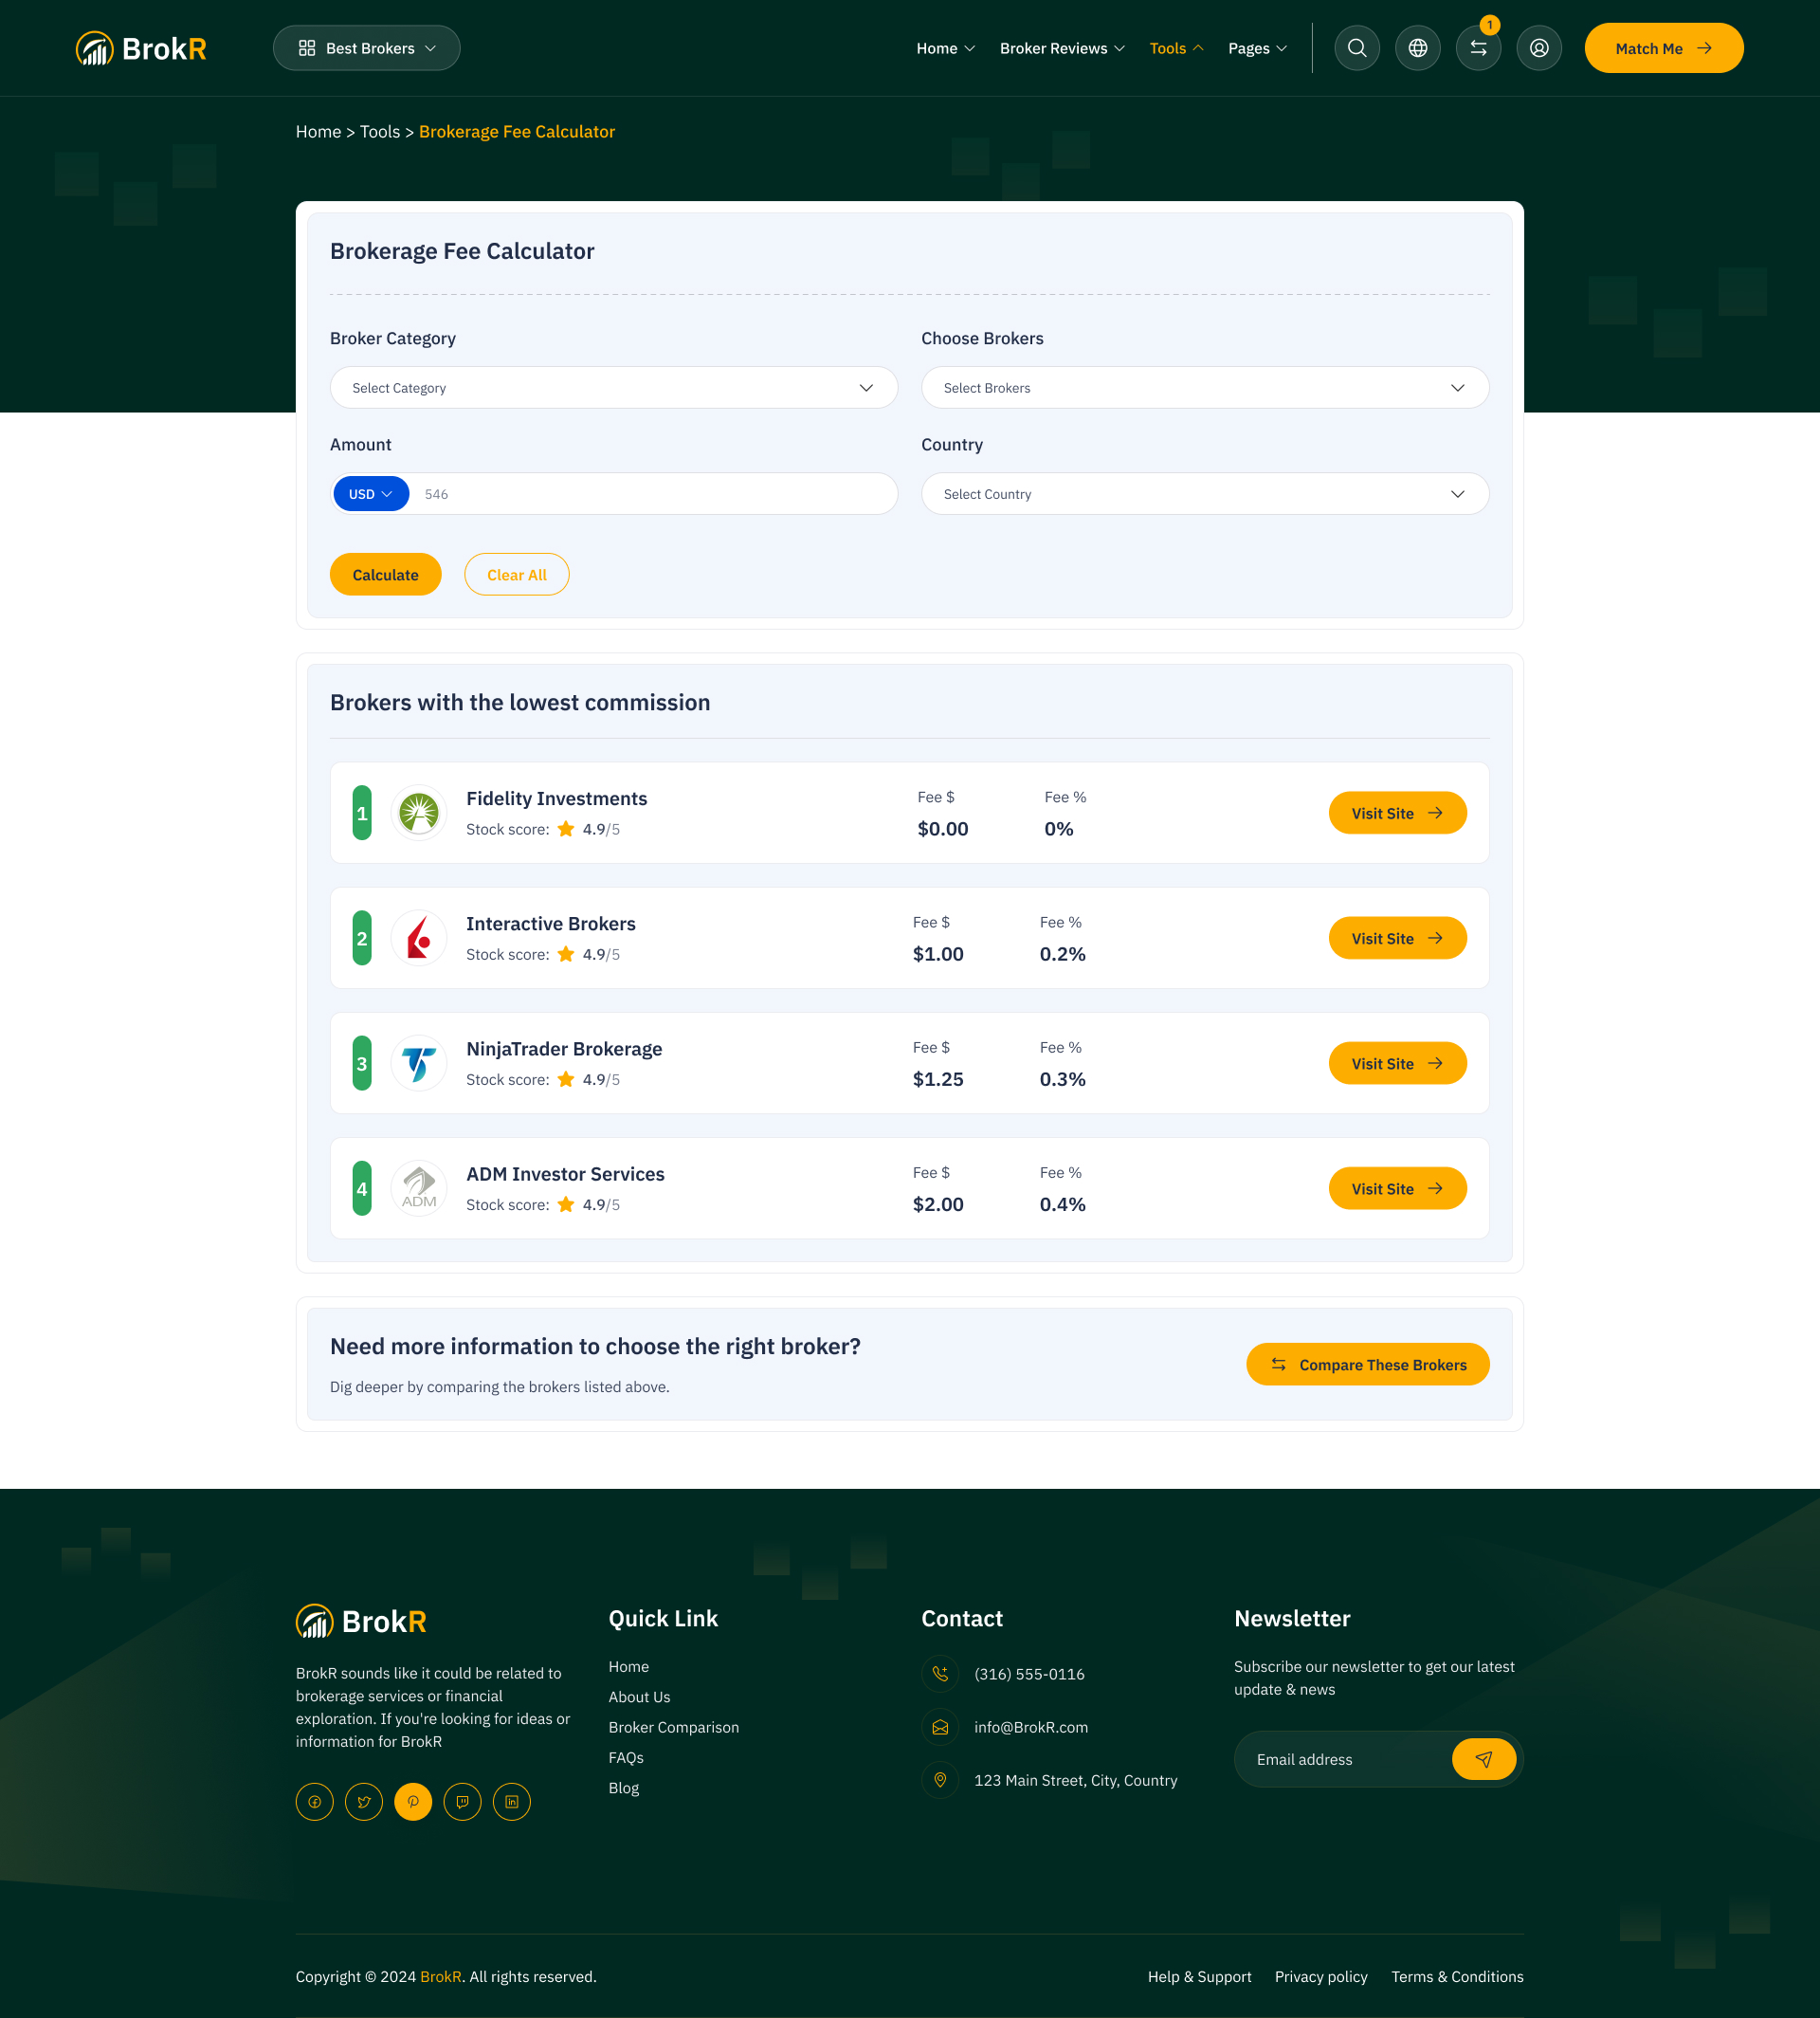Viewport: 1820px width, 2018px height.
Task: Open the Facebook icon in footer
Action: (314, 1801)
